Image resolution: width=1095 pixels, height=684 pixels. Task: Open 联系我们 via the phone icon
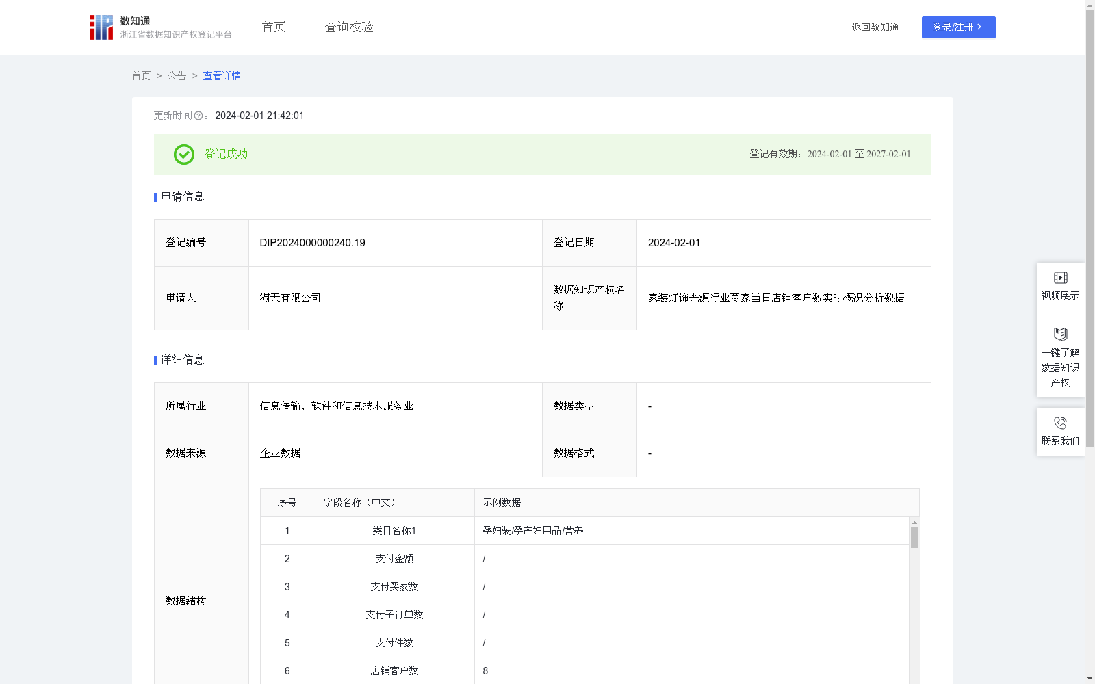click(x=1060, y=424)
